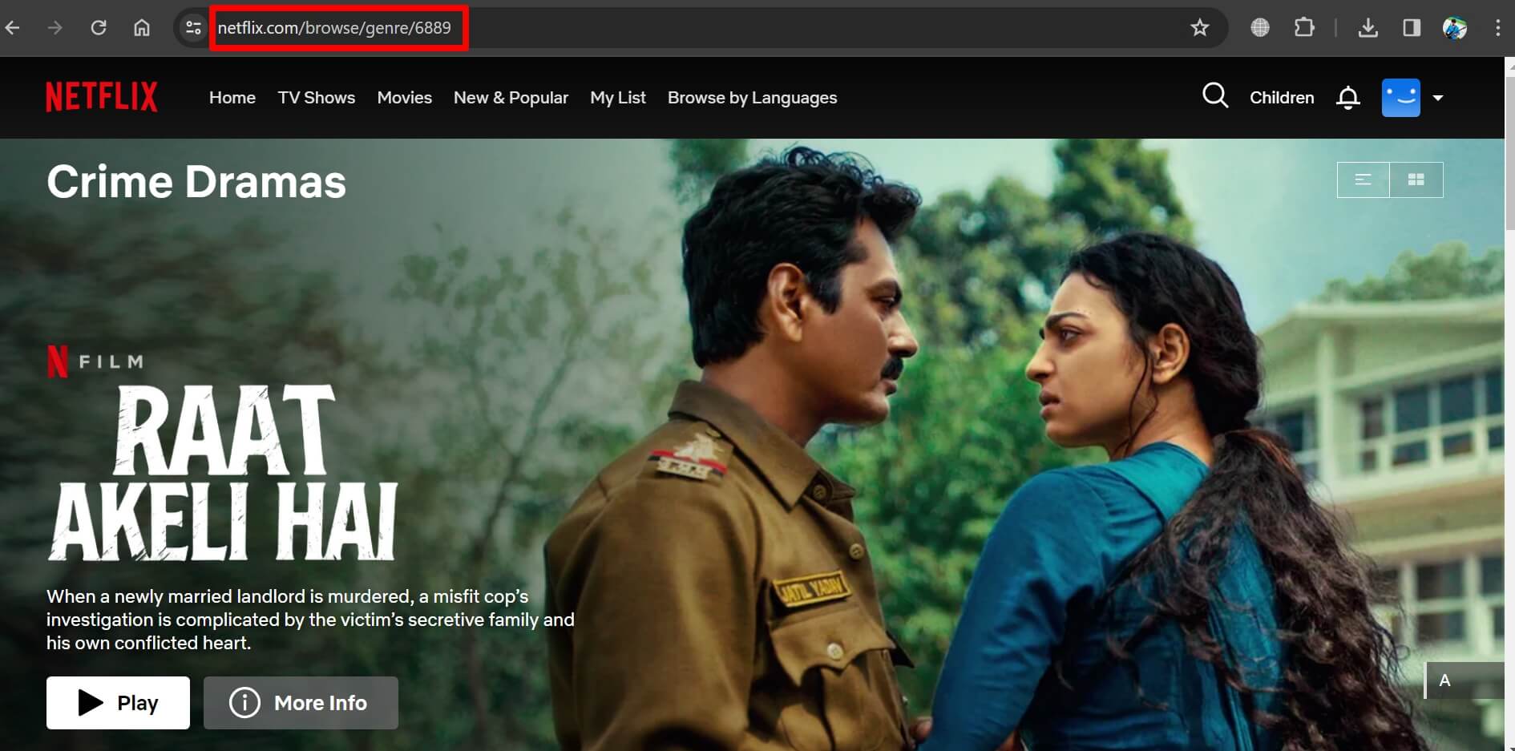Image resolution: width=1515 pixels, height=751 pixels.
Task: Click the Crime Dramas heading
Action: point(196,182)
